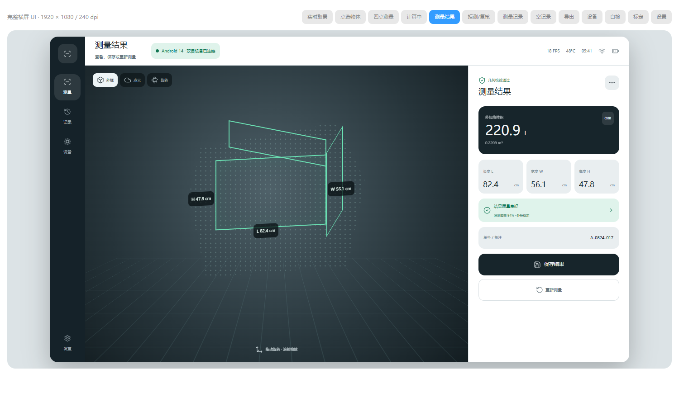Viewport: 679px width, 407px height.
Task: Open the three-dot more options menu
Action: click(612, 83)
